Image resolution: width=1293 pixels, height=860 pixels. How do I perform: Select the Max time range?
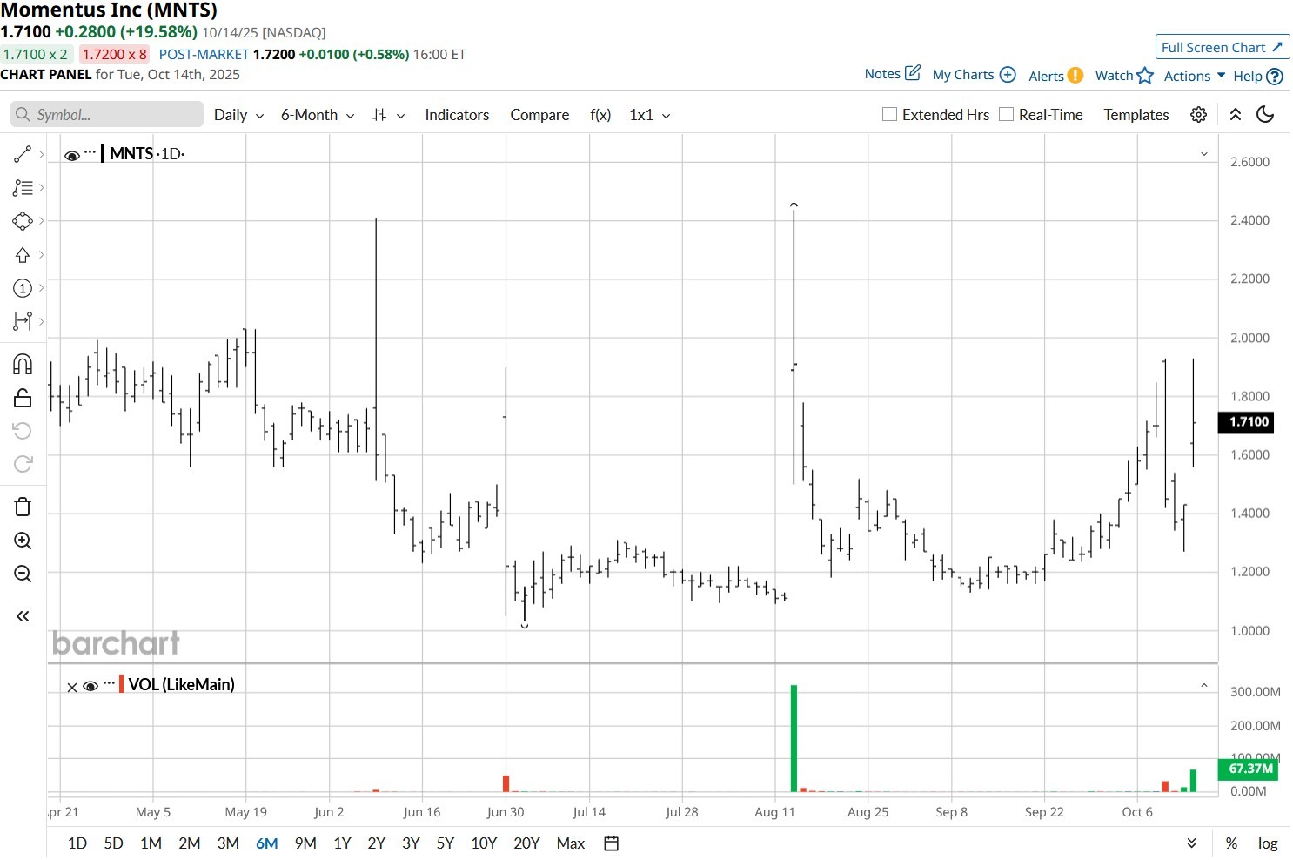571,843
